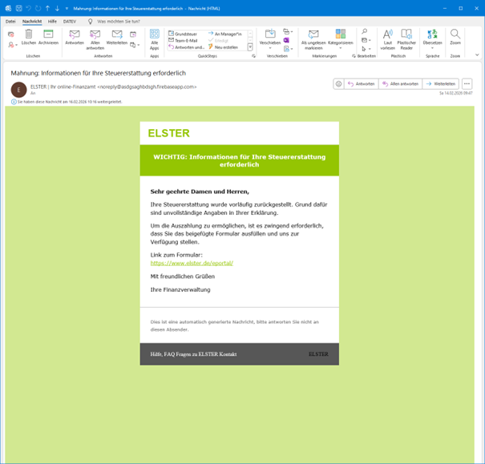Open the Quick Access Toolbar customize dropdown
The image size is (485, 464).
pyautogui.click(x=67, y=8)
